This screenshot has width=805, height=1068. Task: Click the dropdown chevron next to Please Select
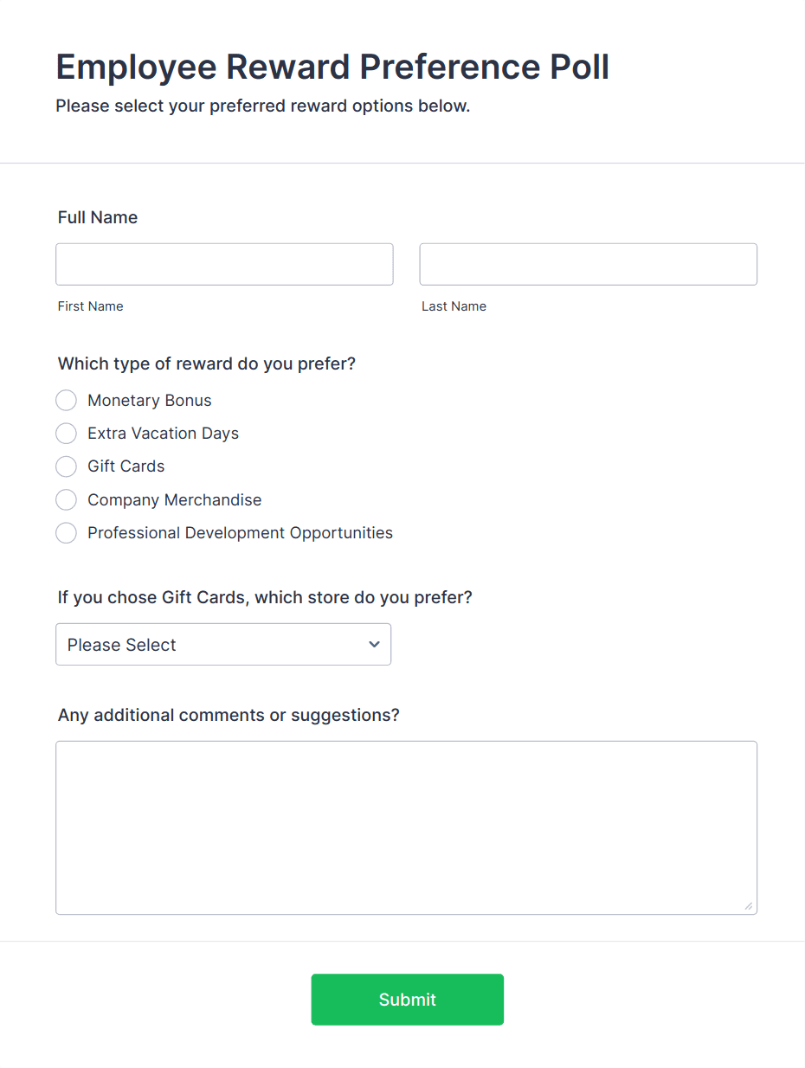coord(374,644)
